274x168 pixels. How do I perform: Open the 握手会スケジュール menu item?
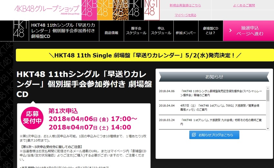[136, 31]
